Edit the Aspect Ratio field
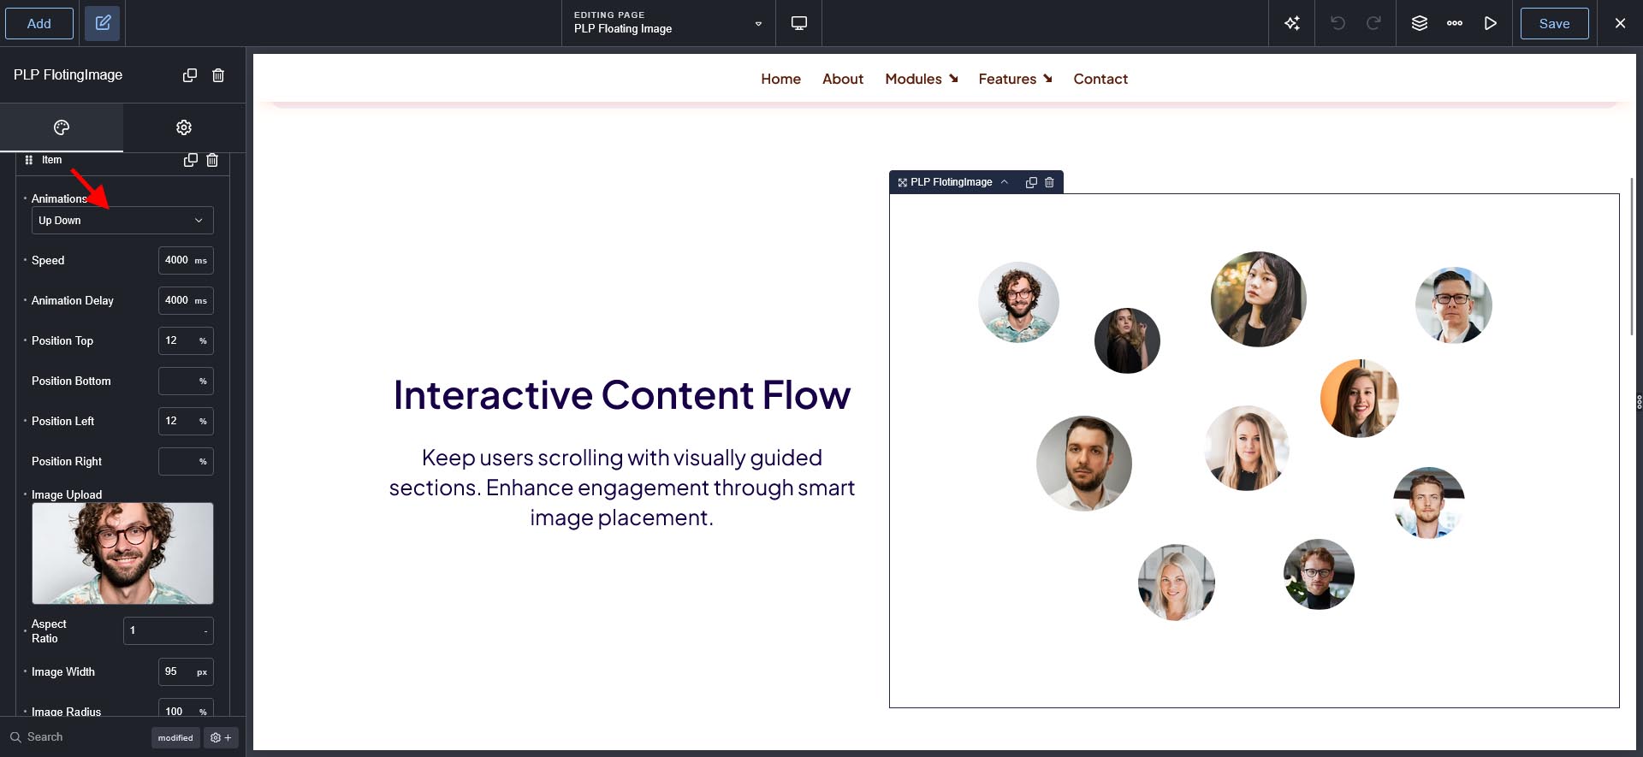Screen dimensions: 1643x757 (169, 631)
